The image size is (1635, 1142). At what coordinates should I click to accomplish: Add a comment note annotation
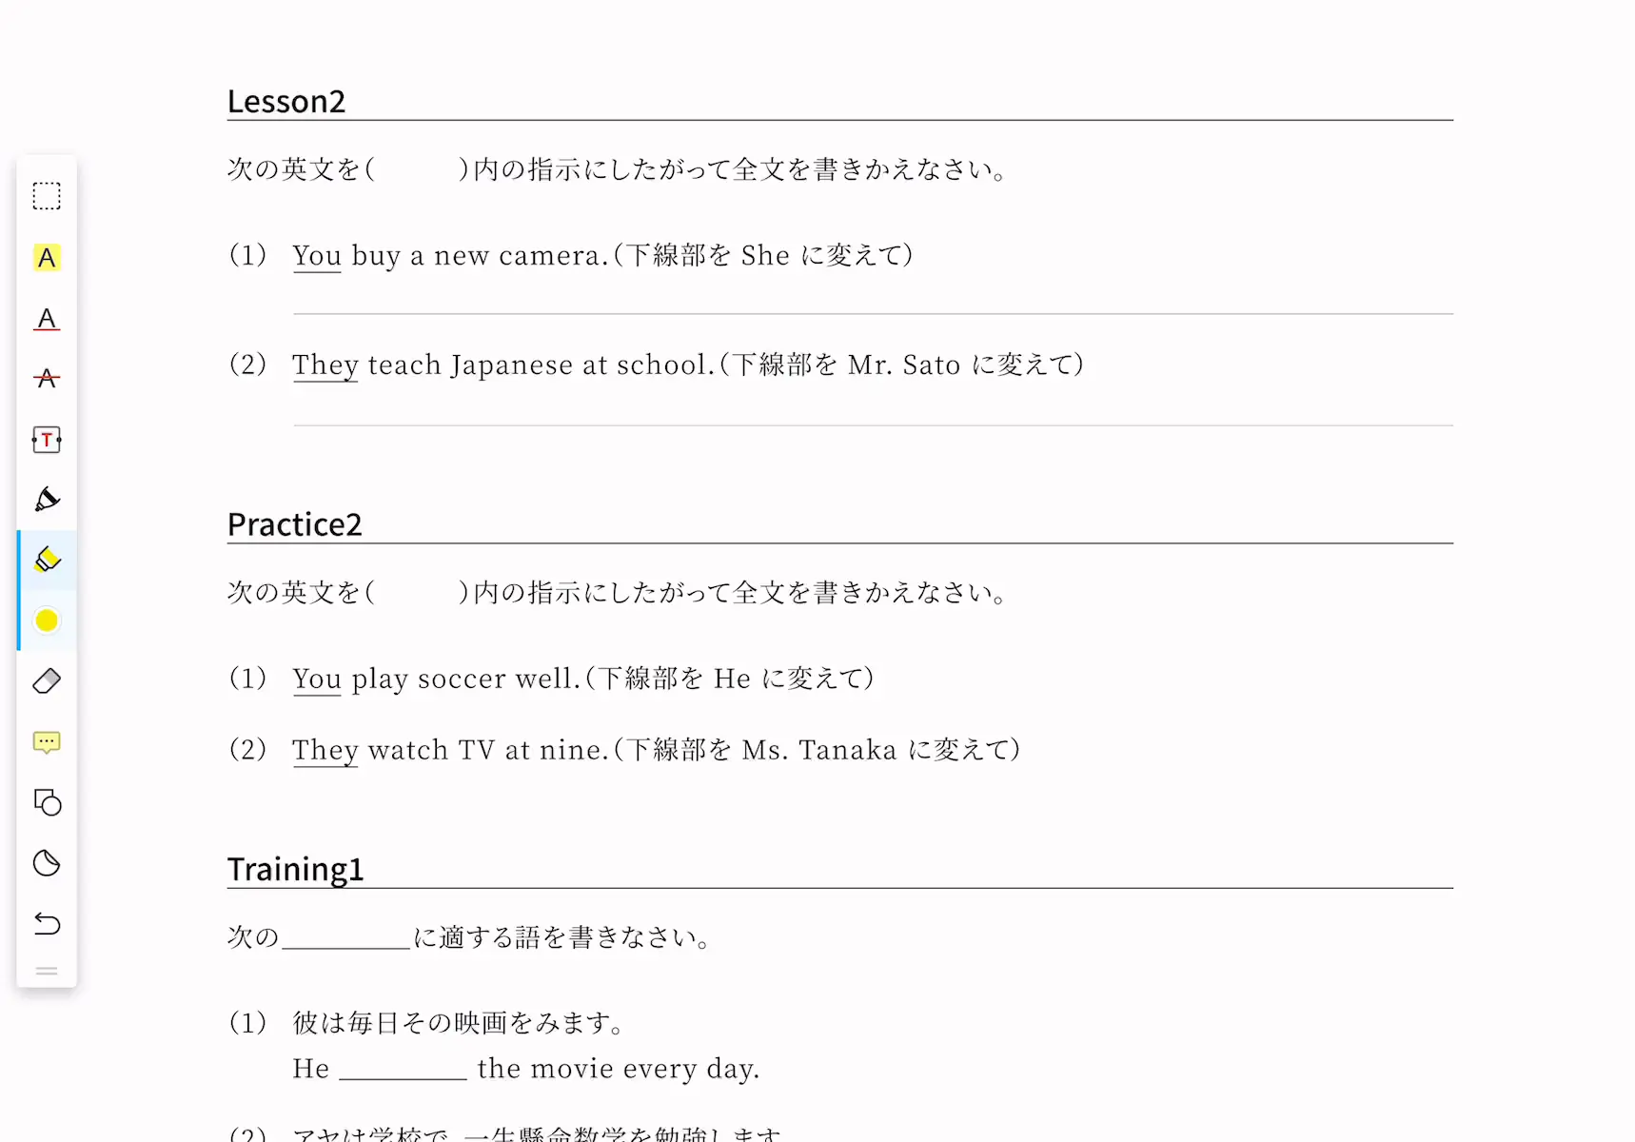[47, 742]
